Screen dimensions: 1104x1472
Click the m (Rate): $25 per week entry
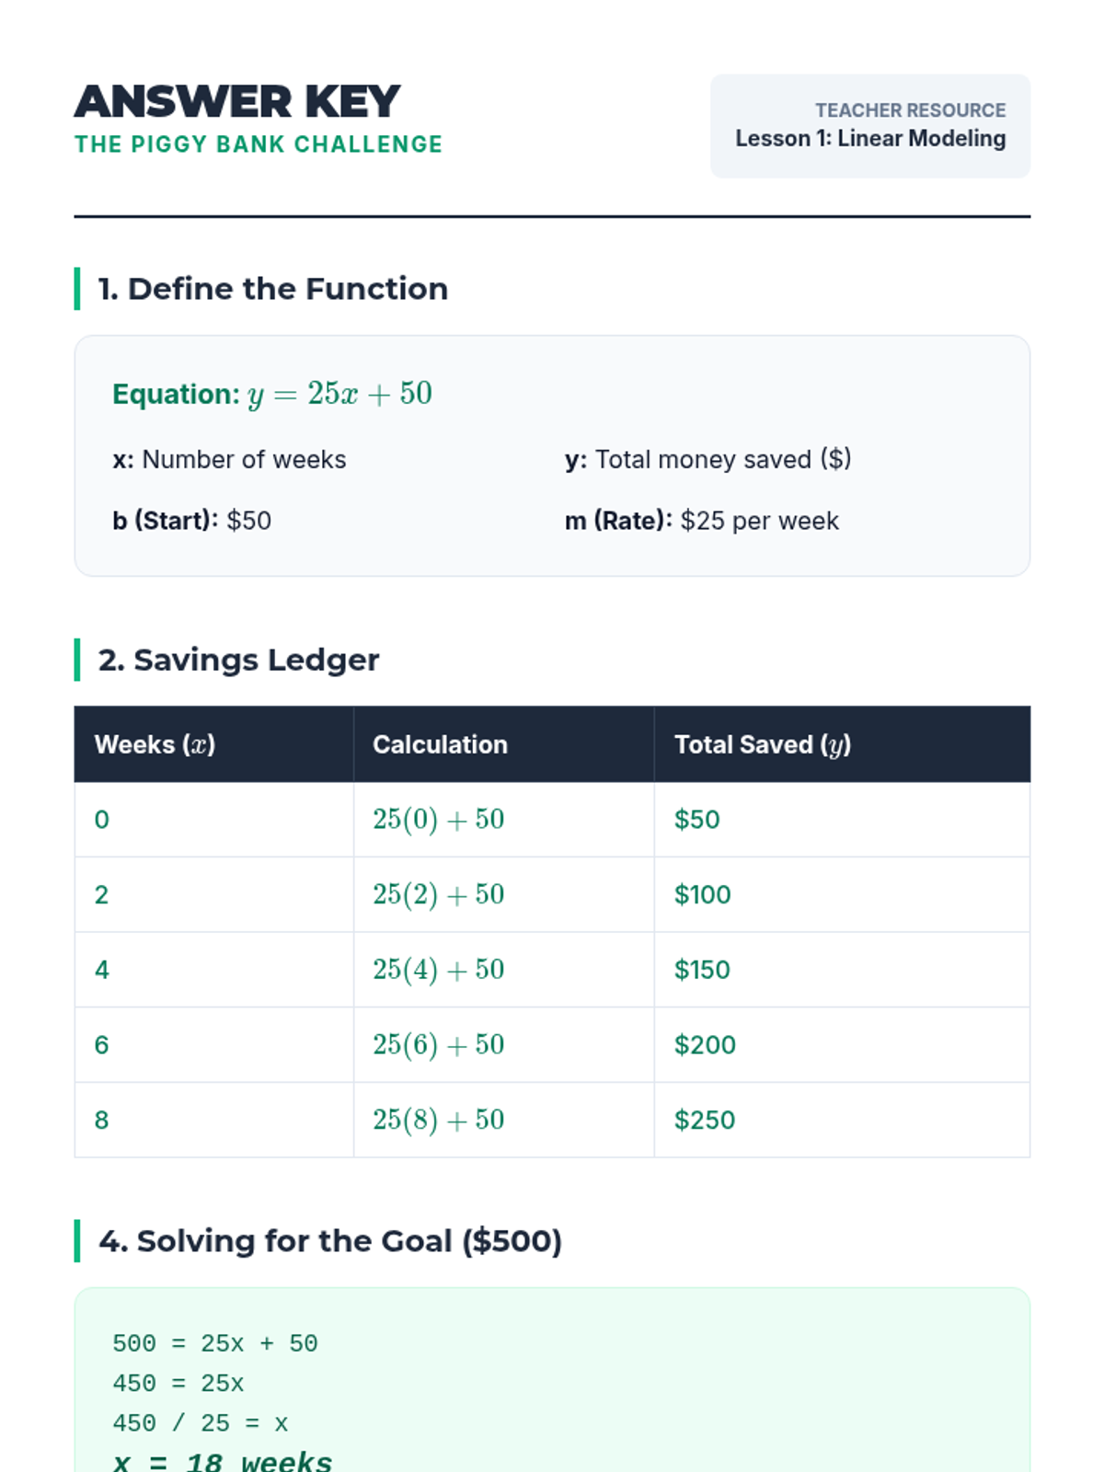tap(701, 521)
